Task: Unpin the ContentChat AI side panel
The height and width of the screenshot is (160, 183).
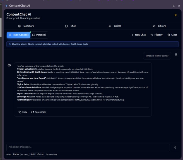Action: pos(174,6)
